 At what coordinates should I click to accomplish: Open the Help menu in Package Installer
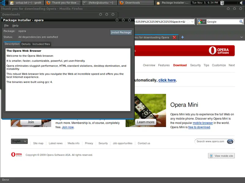pyautogui.click(x=15, y=26)
